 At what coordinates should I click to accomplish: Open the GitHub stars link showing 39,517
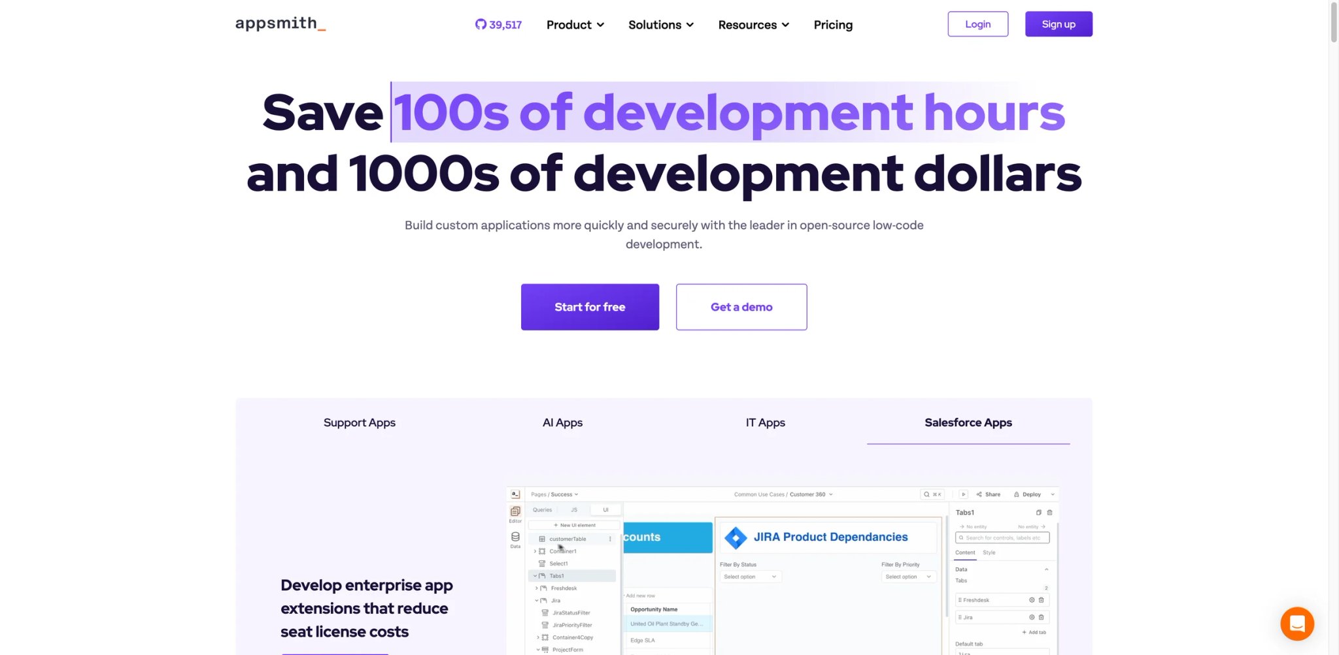[x=498, y=25]
